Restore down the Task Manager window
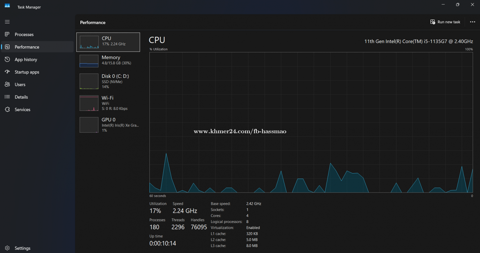 (x=458, y=4)
